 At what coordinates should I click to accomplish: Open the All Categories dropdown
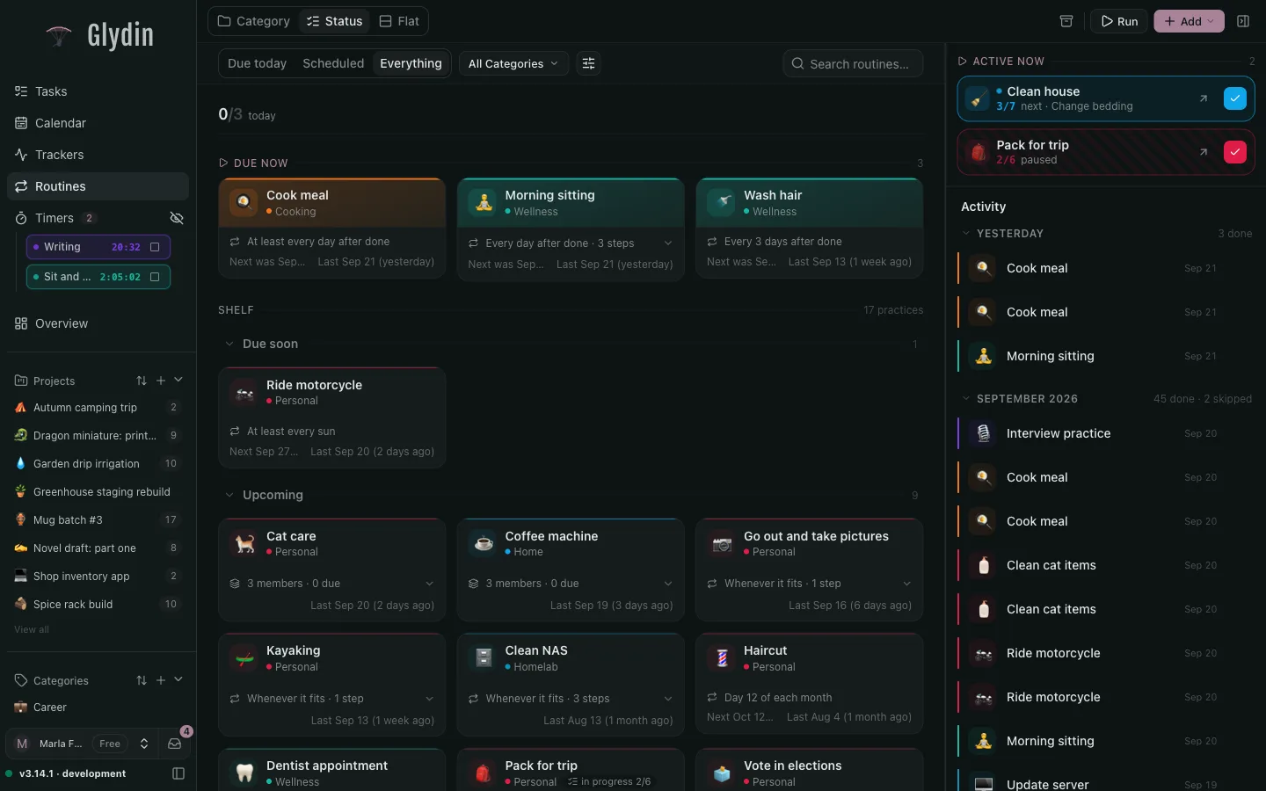point(513,63)
